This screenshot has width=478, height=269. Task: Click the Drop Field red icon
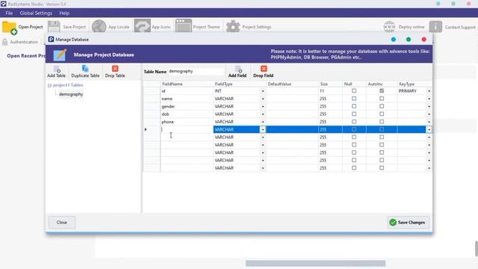tap(264, 69)
